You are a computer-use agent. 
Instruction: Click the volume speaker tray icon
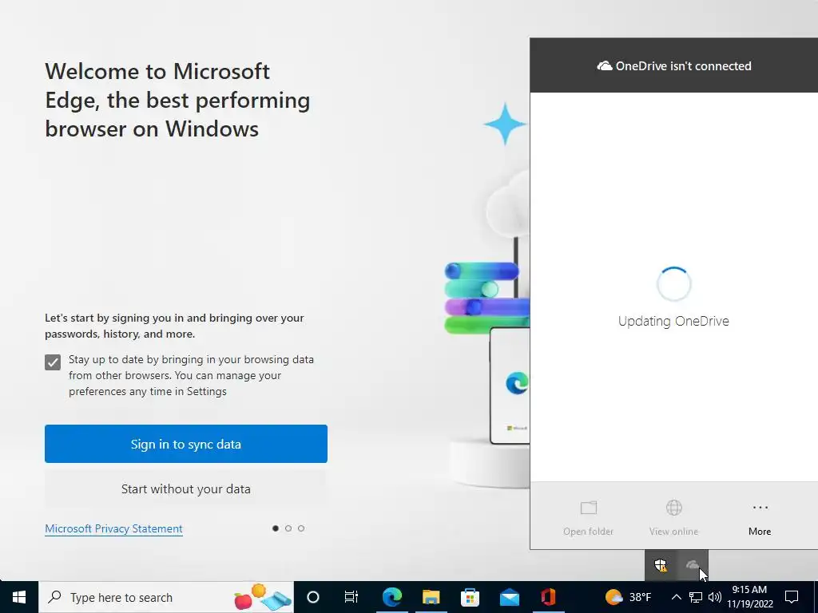click(x=715, y=597)
